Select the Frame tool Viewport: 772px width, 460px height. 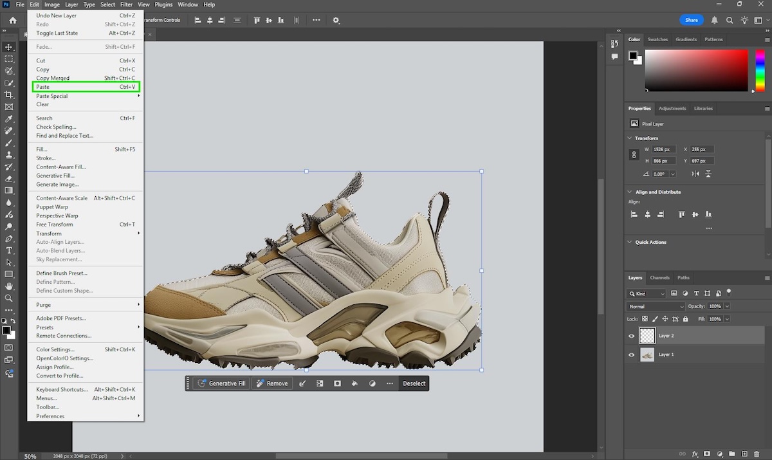[x=9, y=107]
